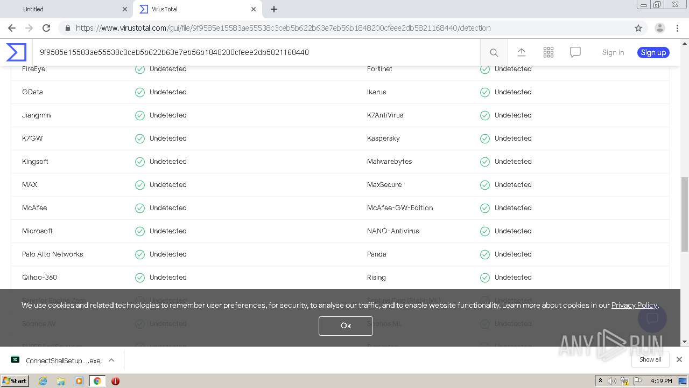
Task: Click the Kaspersky engine name
Action: (383, 138)
